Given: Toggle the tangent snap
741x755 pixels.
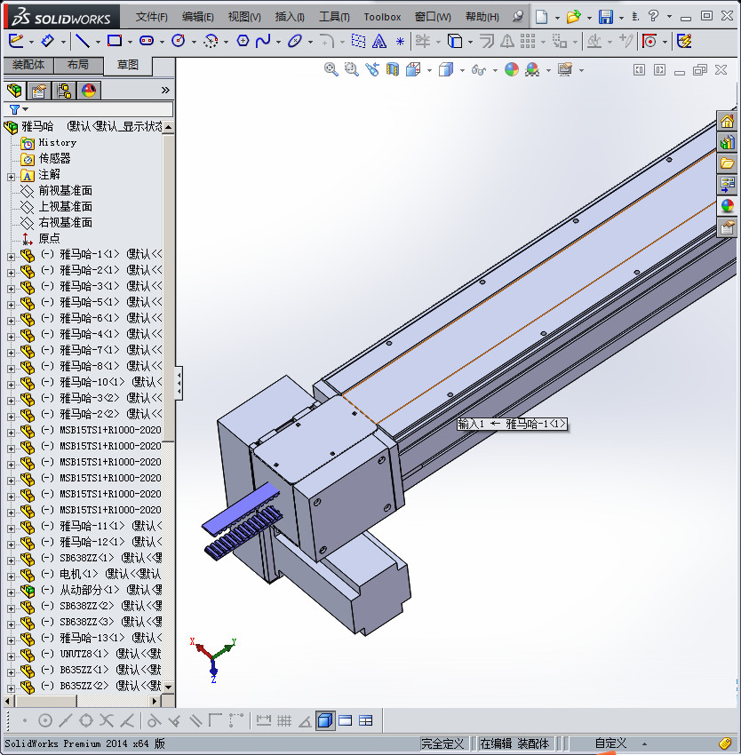Looking at the screenshot, I should click(154, 720).
